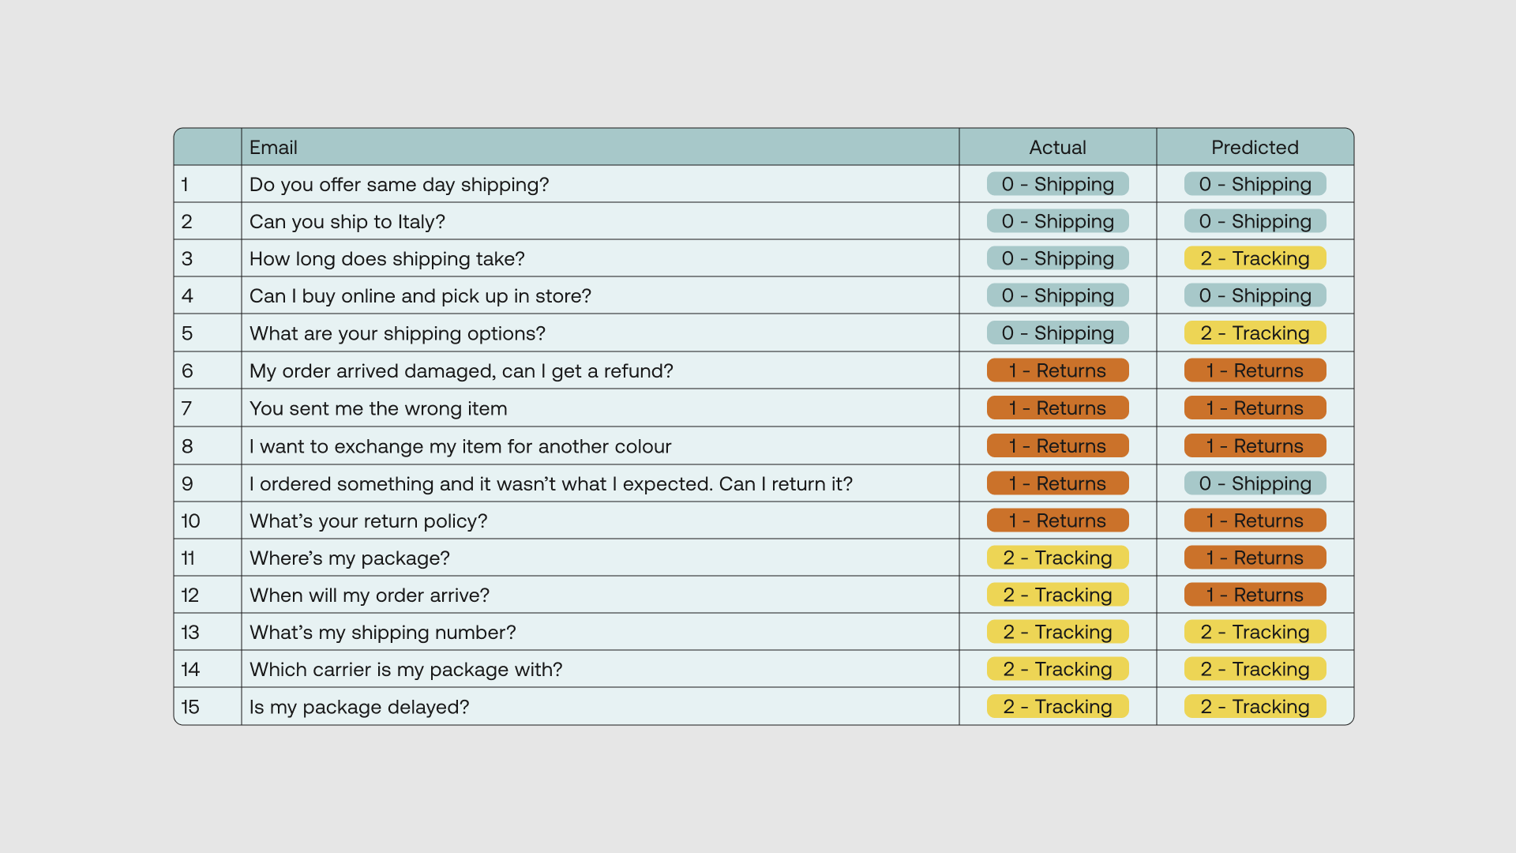Click the 'Where's my package?' email text
This screenshot has width=1516, height=853.
click(350, 558)
